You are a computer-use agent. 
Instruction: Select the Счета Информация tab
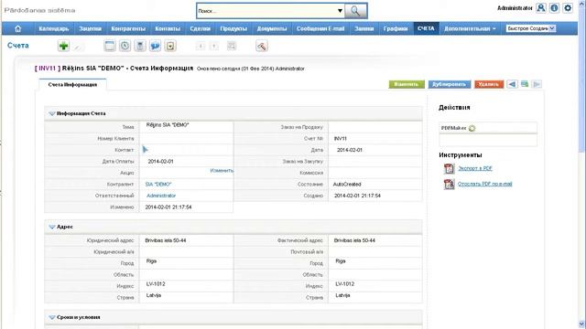click(x=72, y=85)
